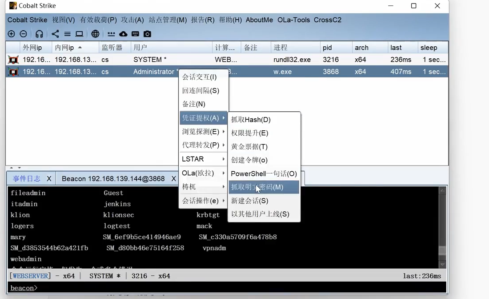Sort by the 外网ip column header
Screen dimensions: 489x299
point(36,48)
